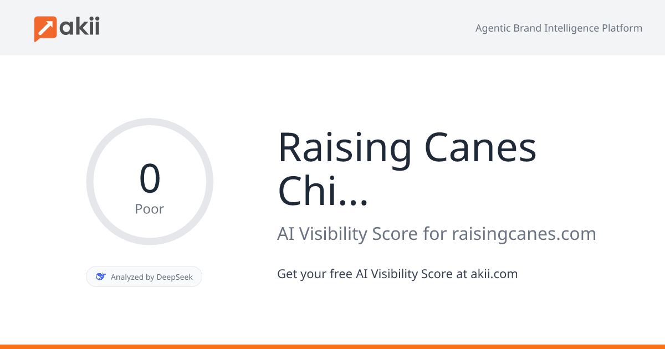The width and height of the screenshot is (665, 349).
Task: Select the Agentic Brand Intelligence Platform tagline
Action: point(559,28)
